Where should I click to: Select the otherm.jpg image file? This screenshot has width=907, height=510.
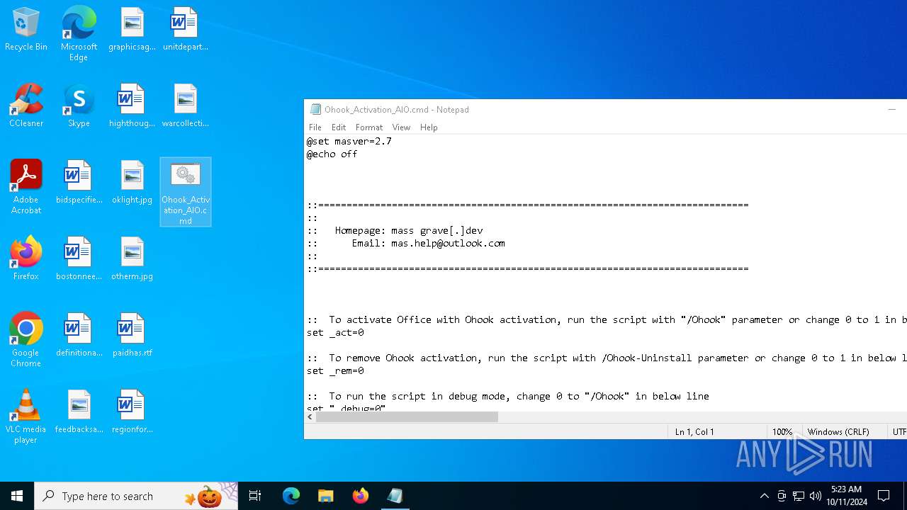[x=132, y=259]
